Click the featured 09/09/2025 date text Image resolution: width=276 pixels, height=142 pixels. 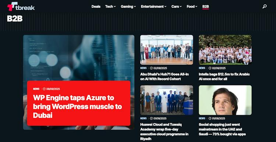53,89
